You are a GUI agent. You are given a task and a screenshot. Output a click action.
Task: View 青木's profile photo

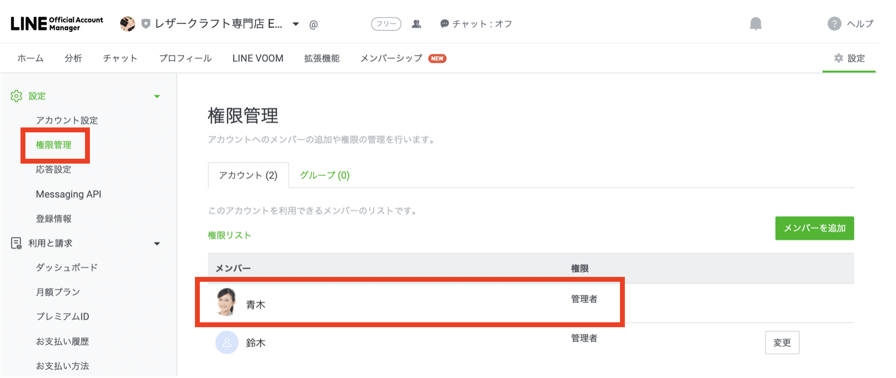(226, 303)
